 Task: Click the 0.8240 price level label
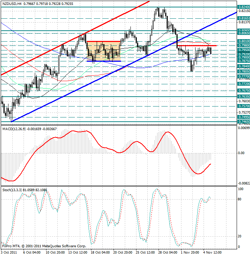tap(244, 7)
